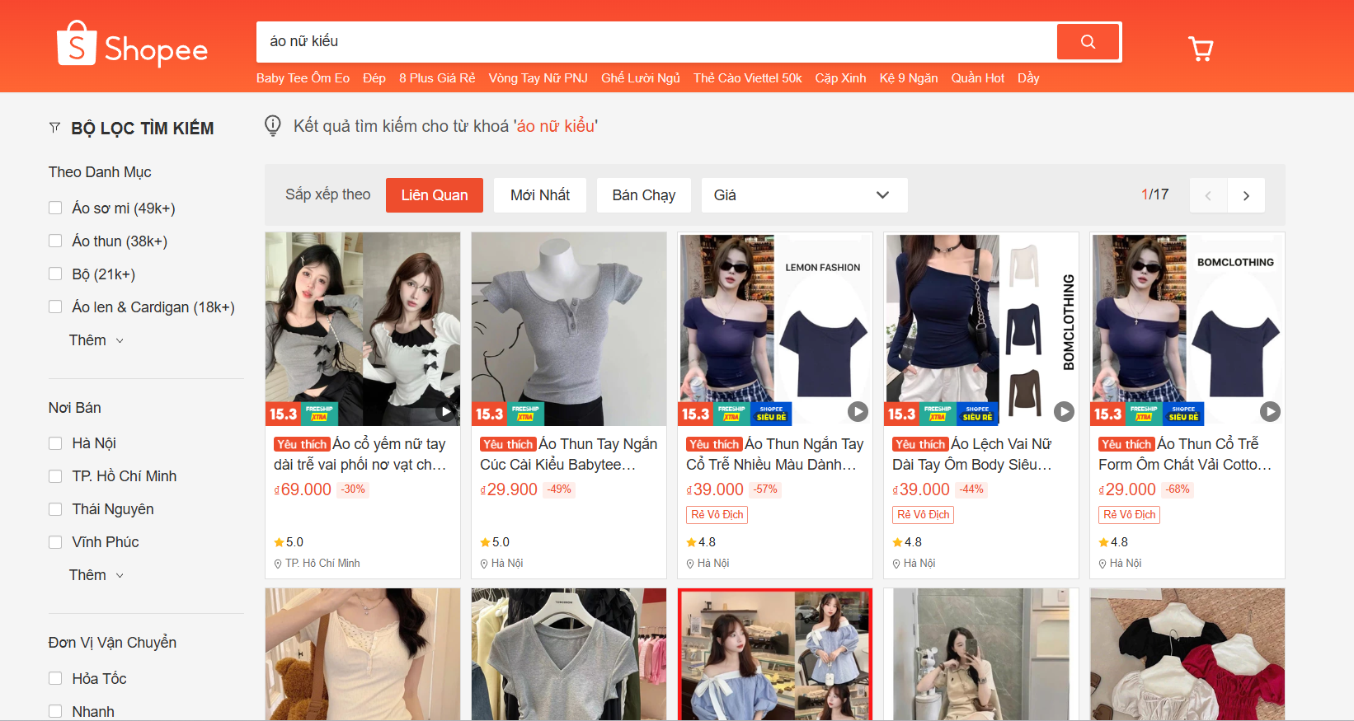Click Vòng Tay Nữ PNJ keyword

(538, 78)
